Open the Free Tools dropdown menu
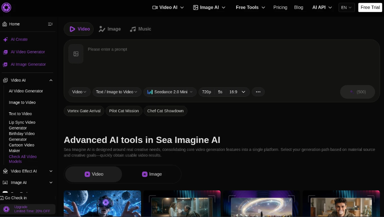The width and height of the screenshot is (384, 217). click(x=250, y=7)
